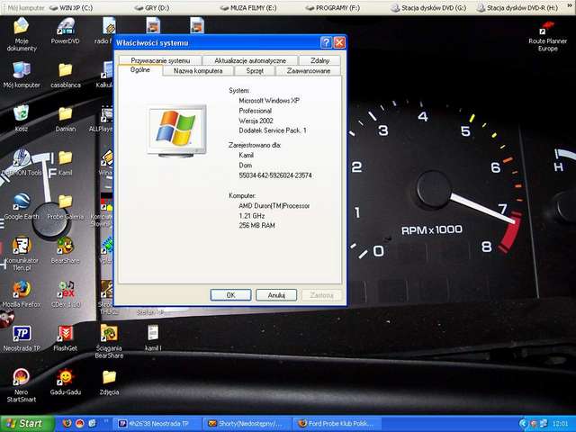Click the Wersja 2002 text
Image resolution: width=576 pixels, height=432 pixels.
256,121
